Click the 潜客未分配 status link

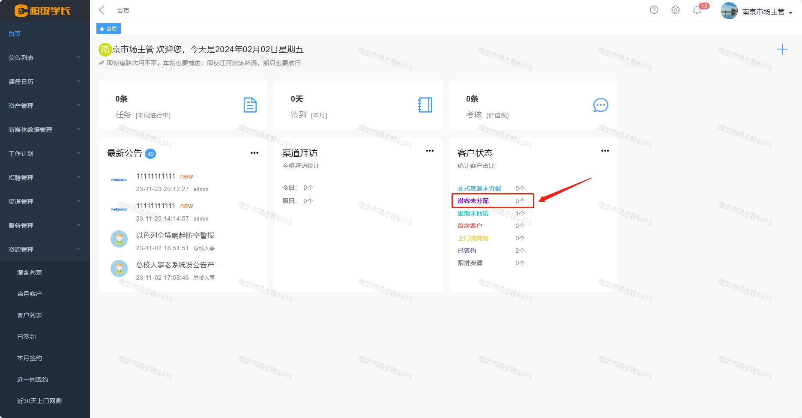(x=473, y=201)
